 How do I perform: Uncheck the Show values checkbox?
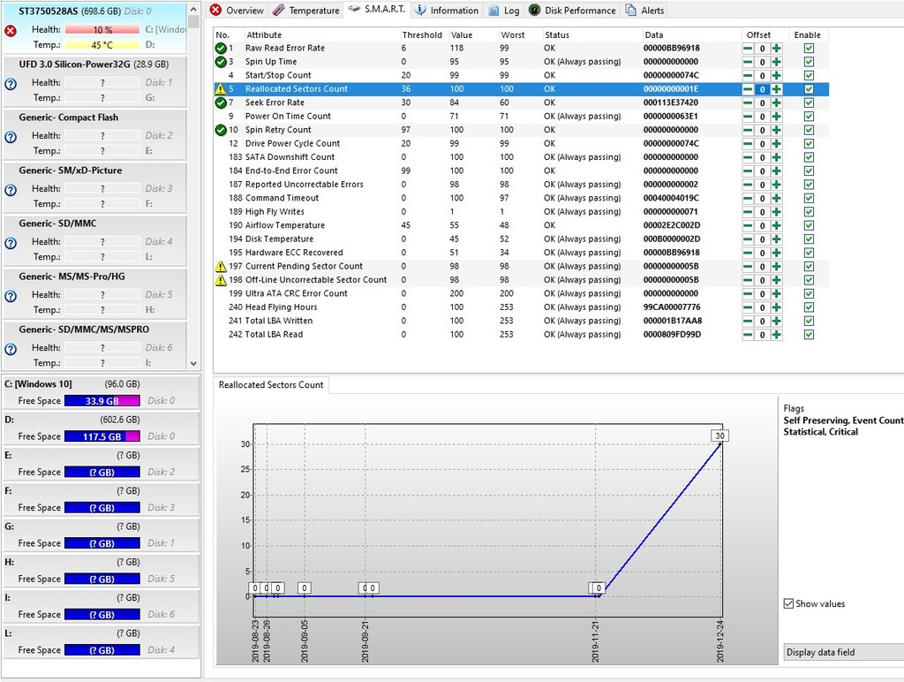788,604
